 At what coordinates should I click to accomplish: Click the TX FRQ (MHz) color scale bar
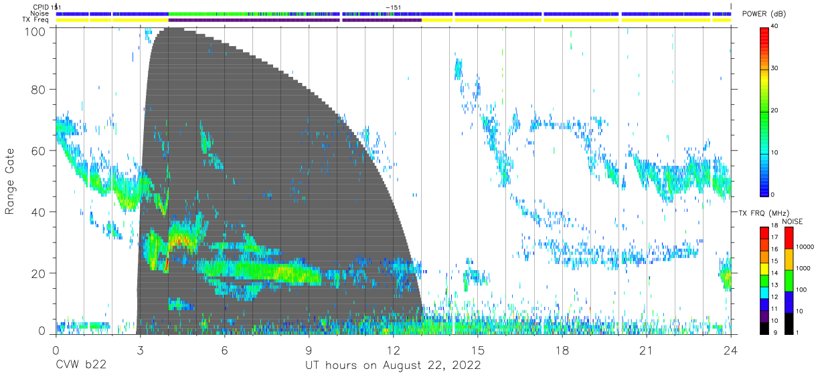coord(765,280)
